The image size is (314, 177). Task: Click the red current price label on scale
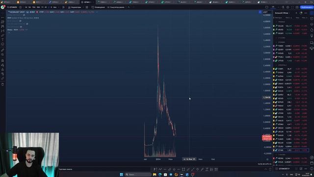tap(267, 138)
